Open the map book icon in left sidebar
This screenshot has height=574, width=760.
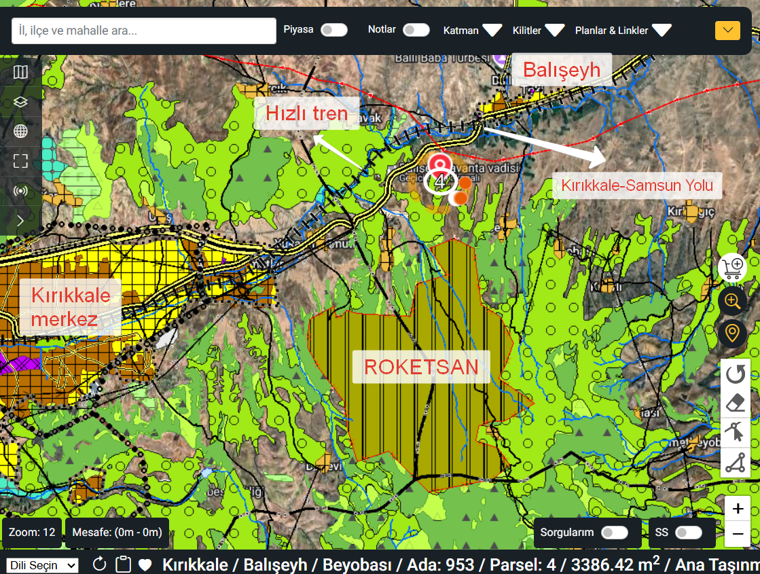[20, 72]
